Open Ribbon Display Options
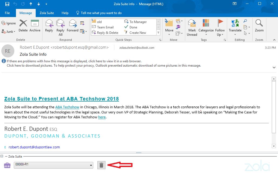278x173 pixels. (x=234, y=4)
